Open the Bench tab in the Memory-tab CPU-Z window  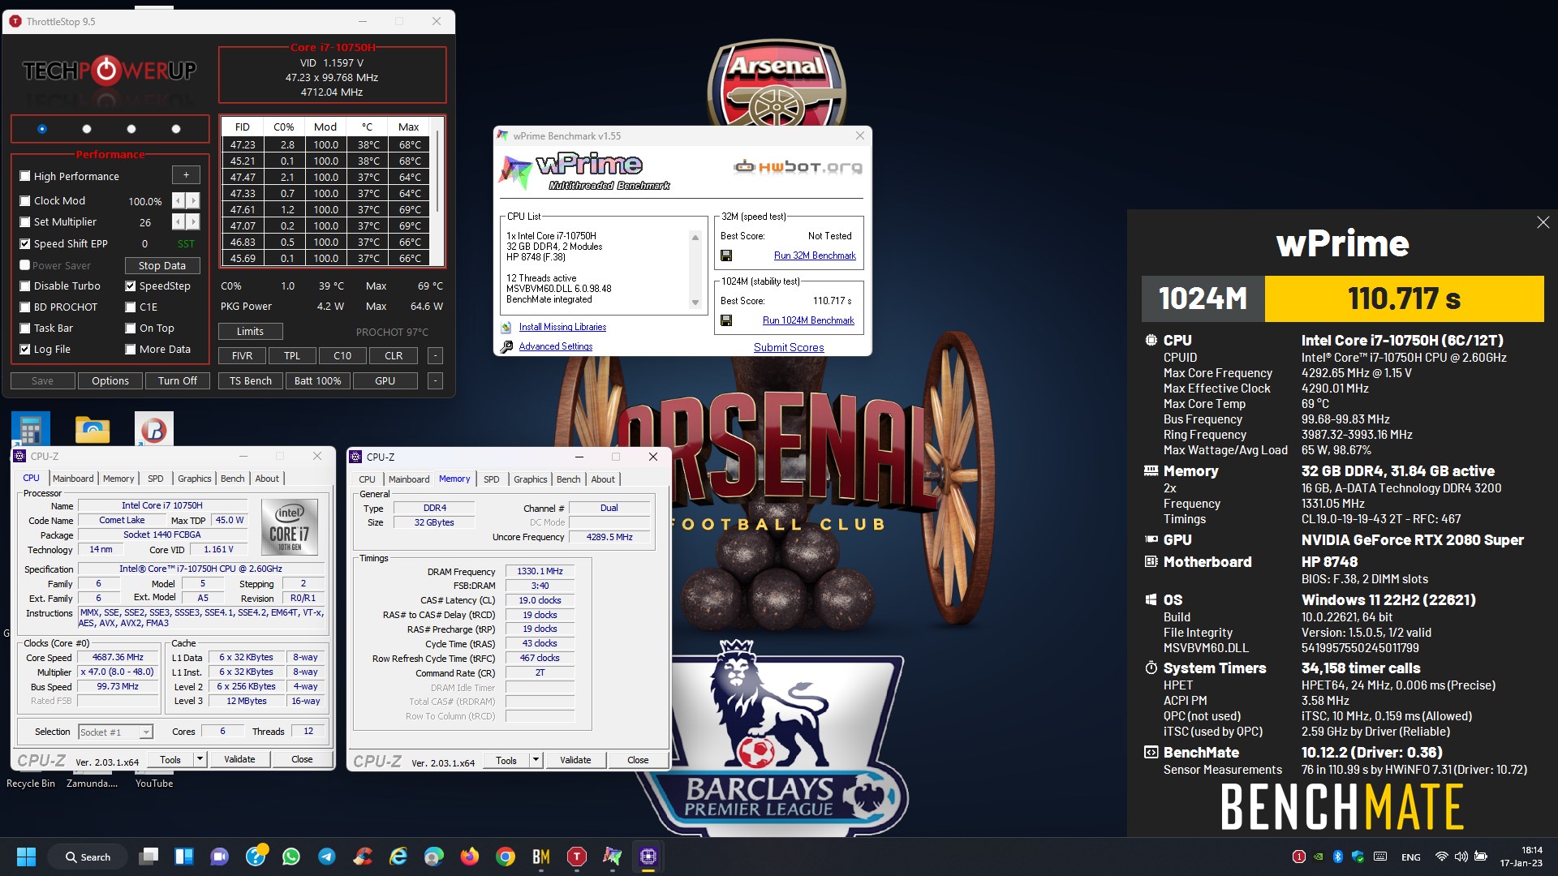[x=568, y=479]
